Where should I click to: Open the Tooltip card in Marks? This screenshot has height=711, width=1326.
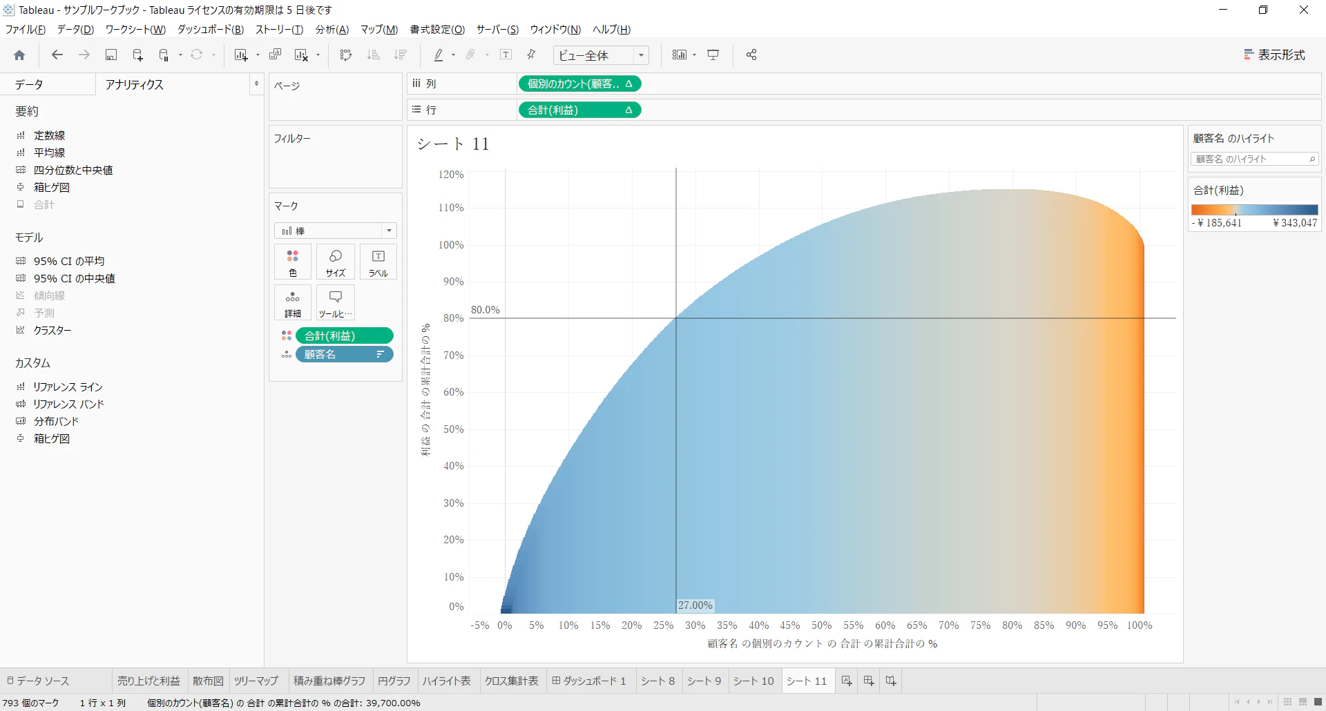click(336, 302)
